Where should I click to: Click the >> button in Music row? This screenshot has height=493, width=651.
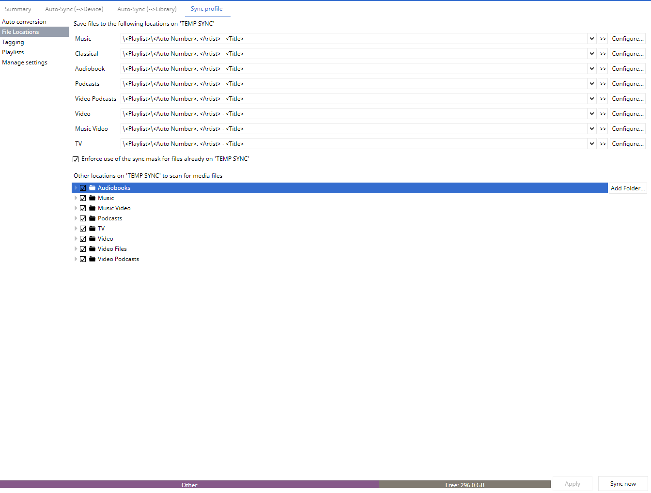point(603,39)
